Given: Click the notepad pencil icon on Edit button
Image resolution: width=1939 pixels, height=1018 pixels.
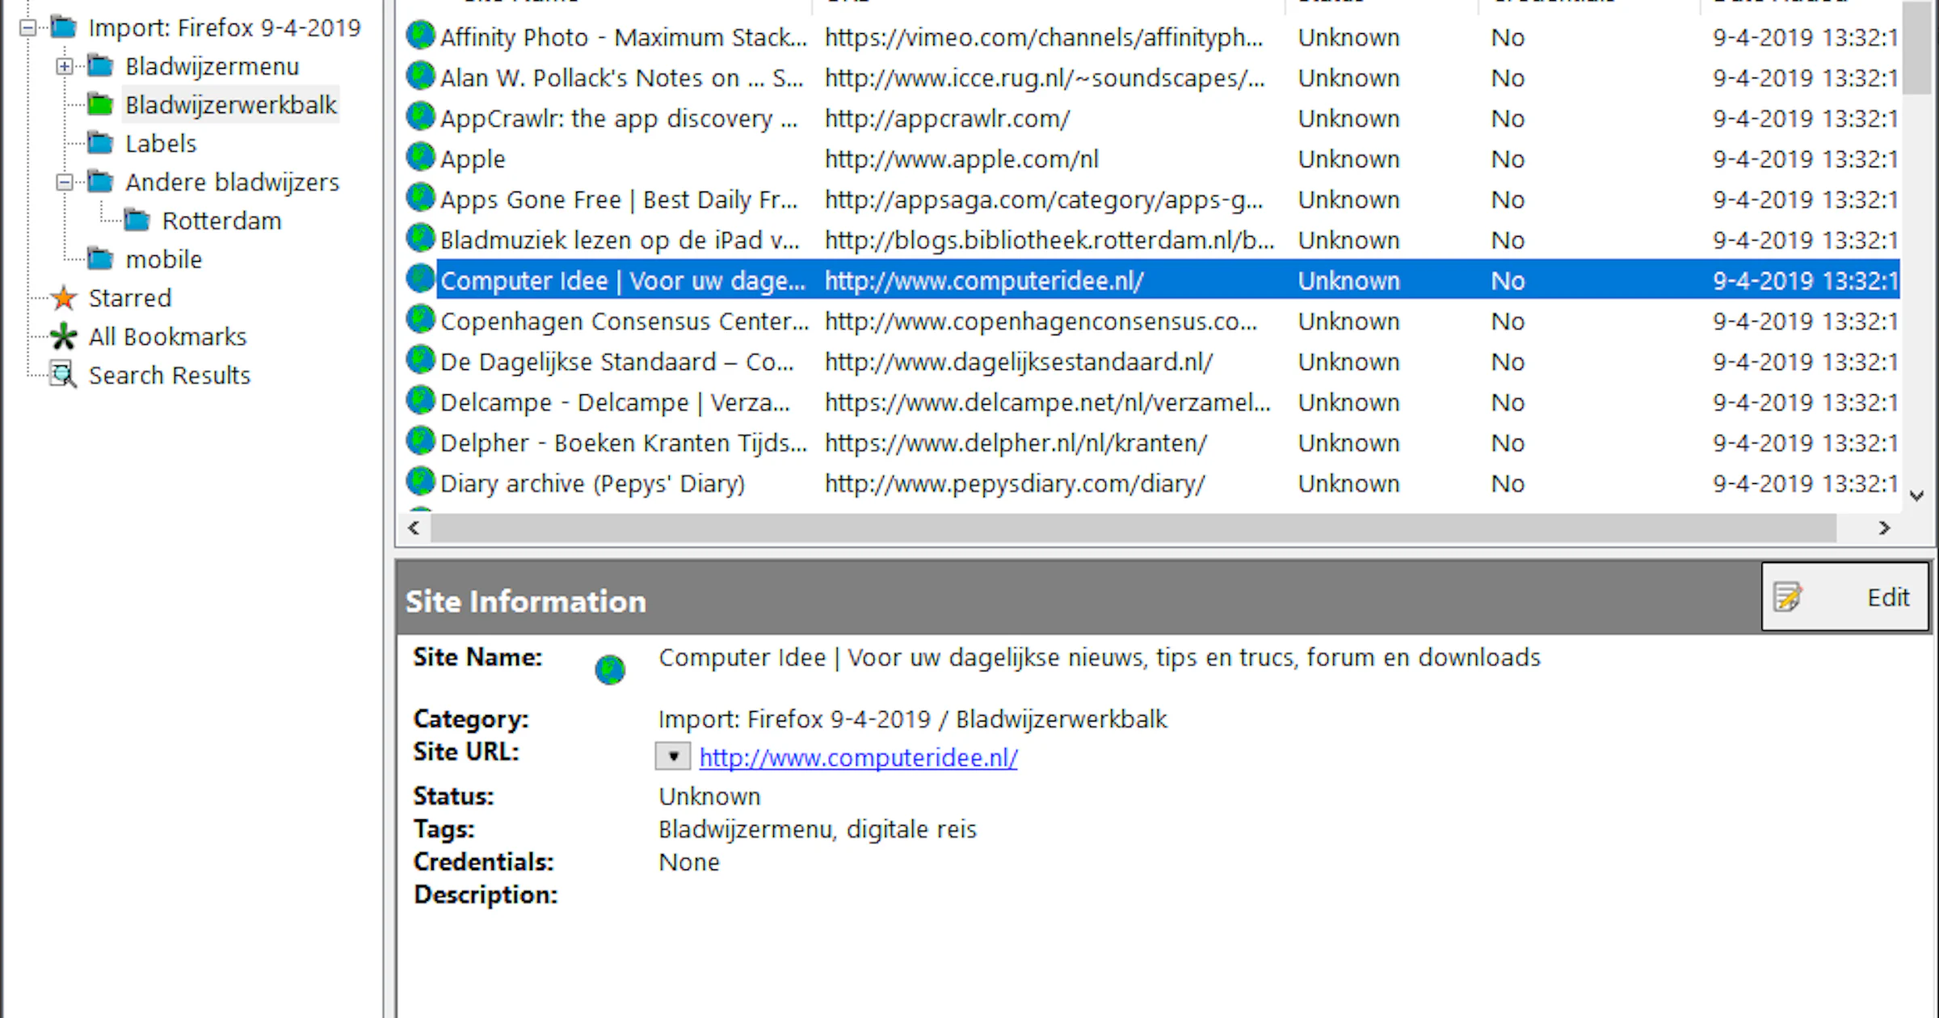Looking at the screenshot, I should tap(1788, 597).
